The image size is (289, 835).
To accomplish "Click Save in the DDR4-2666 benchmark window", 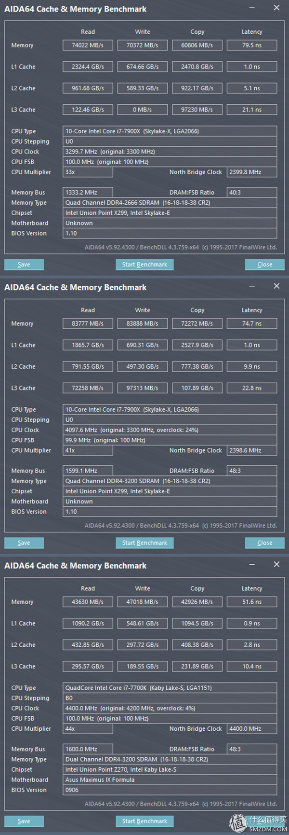I will tap(24, 264).
